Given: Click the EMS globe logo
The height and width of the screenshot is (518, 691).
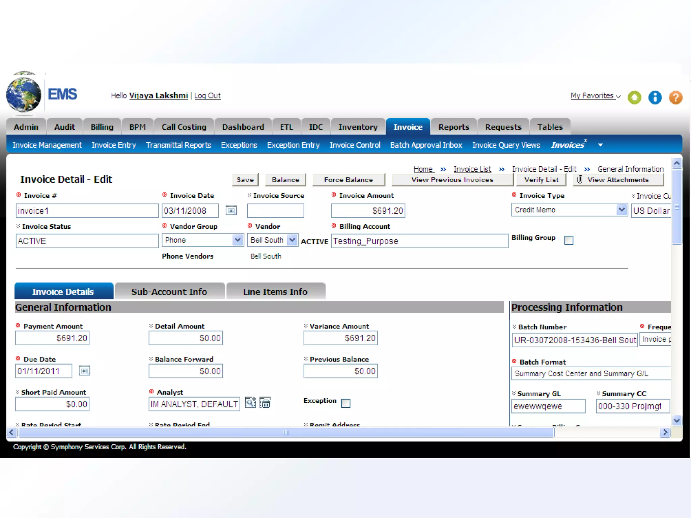Looking at the screenshot, I should 23,94.
